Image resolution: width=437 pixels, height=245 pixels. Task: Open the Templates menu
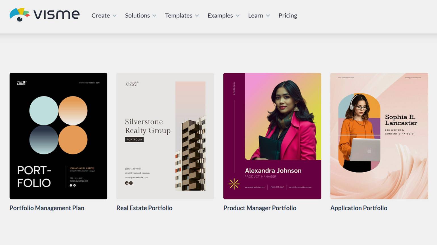tap(178, 16)
